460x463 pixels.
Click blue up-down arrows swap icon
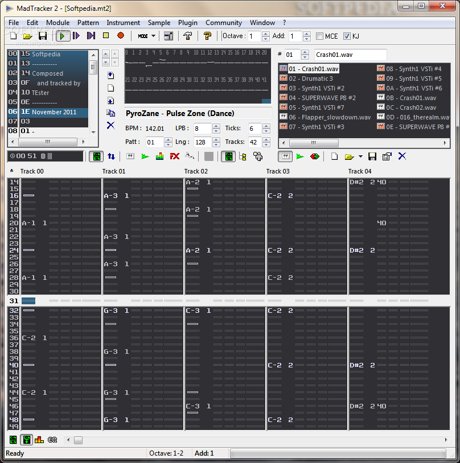111,156
